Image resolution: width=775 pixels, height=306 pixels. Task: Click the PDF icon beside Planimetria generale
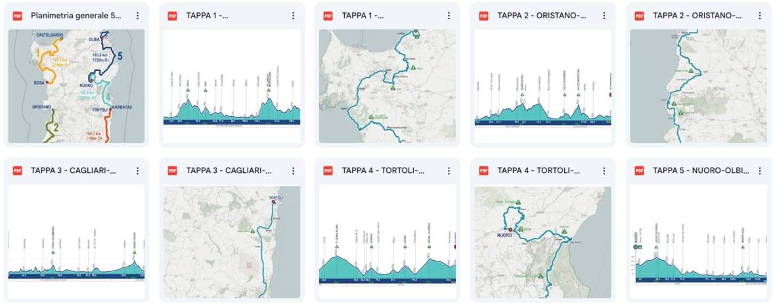point(18,16)
